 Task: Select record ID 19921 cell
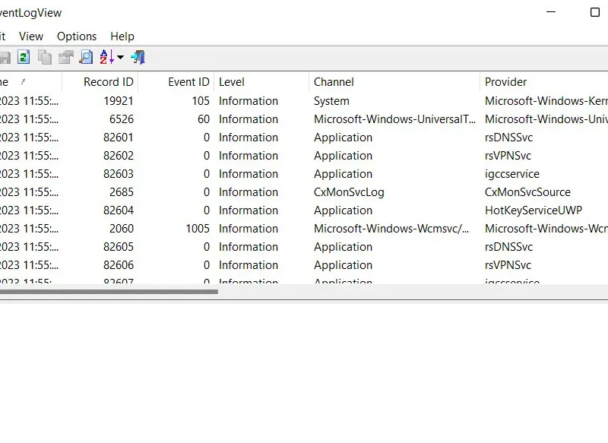[x=119, y=101]
